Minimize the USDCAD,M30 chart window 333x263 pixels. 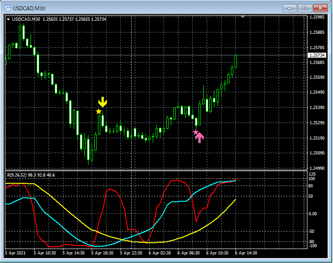coord(289,8)
